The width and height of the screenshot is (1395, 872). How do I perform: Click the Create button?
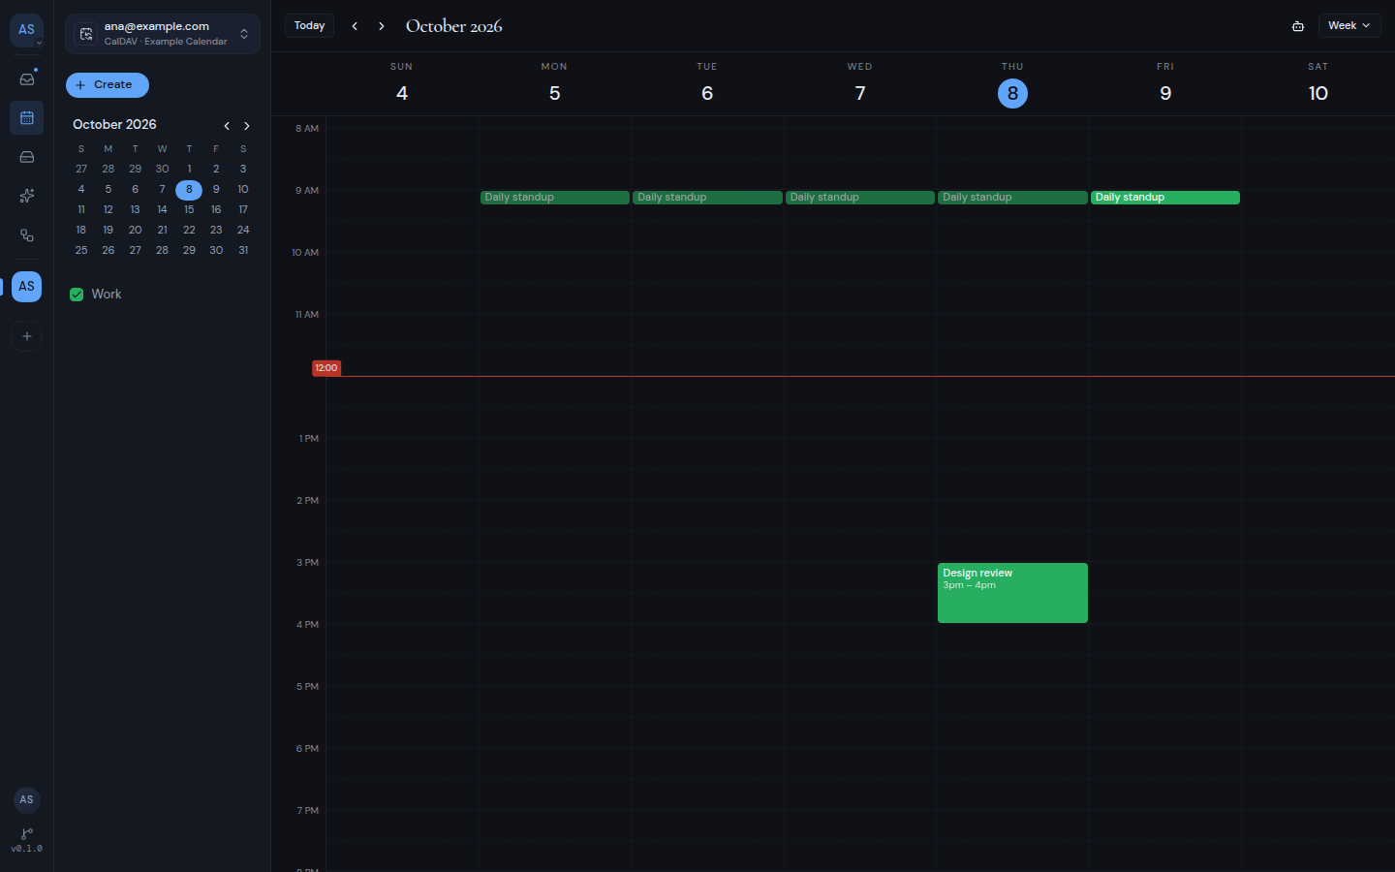coord(108,85)
